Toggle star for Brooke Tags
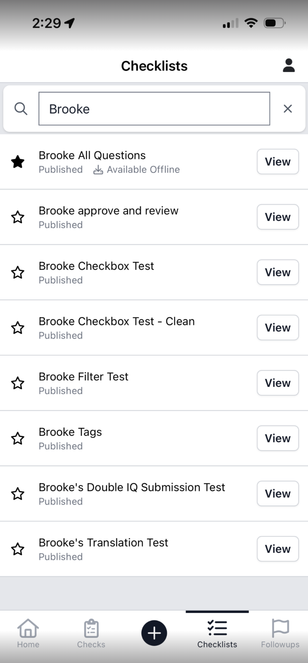The height and width of the screenshot is (663, 308). 18,439
